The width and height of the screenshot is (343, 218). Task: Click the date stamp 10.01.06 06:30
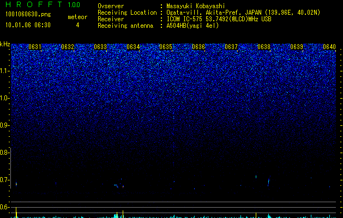click(x=28, y=25)
